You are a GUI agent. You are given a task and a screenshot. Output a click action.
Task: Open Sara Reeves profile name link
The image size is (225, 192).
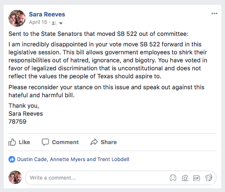47,14
